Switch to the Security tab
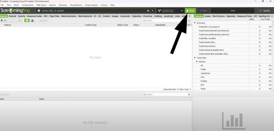274x131 pixels. 22,16
